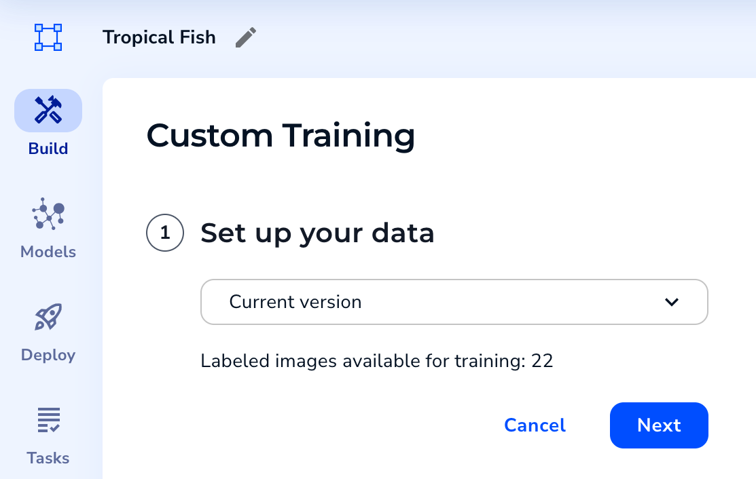Click the rocket Deploy icon
This screenshot has width=756, height=479.
[48, 316]
